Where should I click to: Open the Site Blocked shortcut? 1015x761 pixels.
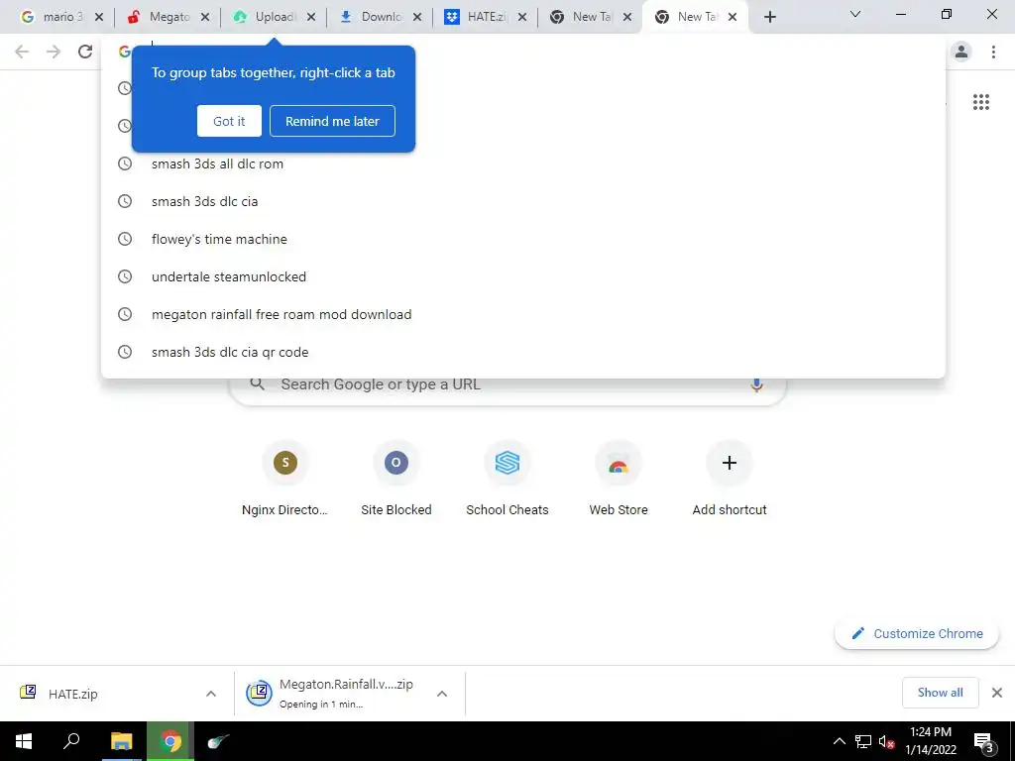tap(396, 479)
